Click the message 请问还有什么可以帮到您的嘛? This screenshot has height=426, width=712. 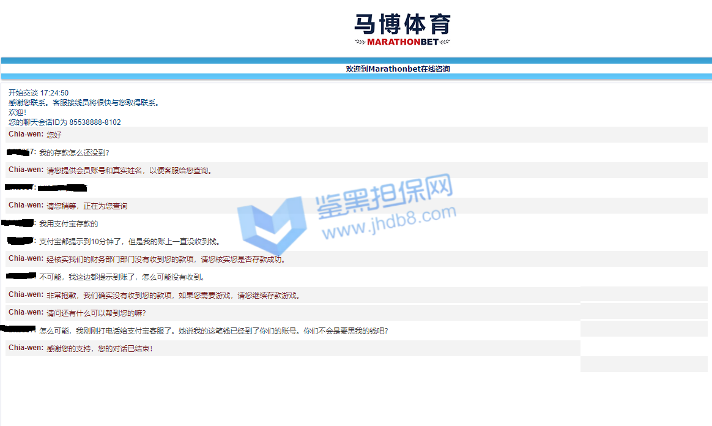pos(96,313)
